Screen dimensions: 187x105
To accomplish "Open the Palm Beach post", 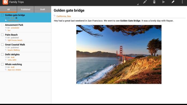I will pos(26,37).
